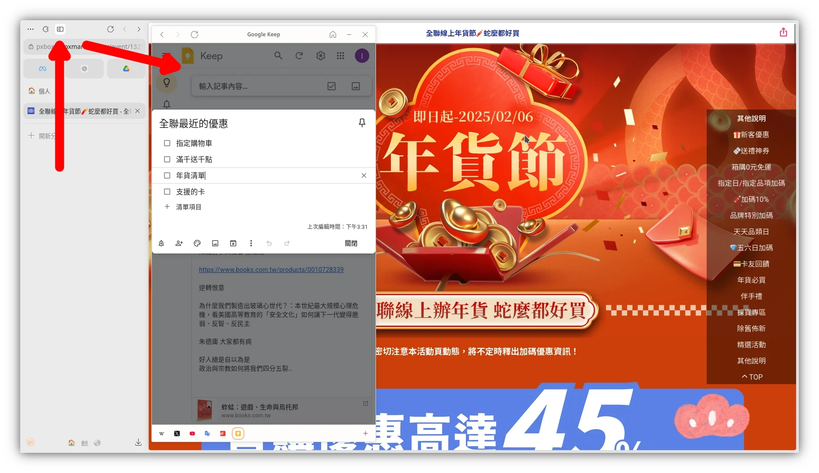Image resolution: width=819 pixels, height=473 pixels.
Task: Reload the Google Keep panel
Action: point(195,35)
